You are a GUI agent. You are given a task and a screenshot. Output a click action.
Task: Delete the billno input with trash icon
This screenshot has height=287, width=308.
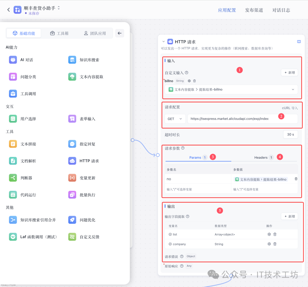[194, 81]
